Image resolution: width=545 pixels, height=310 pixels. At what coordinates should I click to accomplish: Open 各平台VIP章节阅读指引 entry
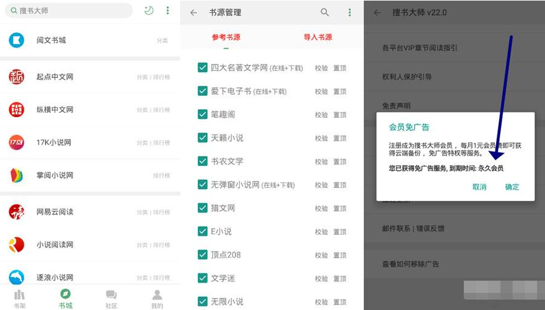455,48
